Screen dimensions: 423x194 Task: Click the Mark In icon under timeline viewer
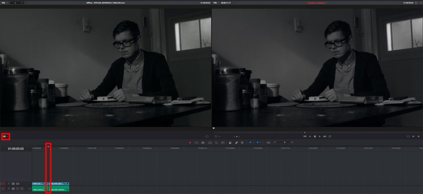(413, 136)
